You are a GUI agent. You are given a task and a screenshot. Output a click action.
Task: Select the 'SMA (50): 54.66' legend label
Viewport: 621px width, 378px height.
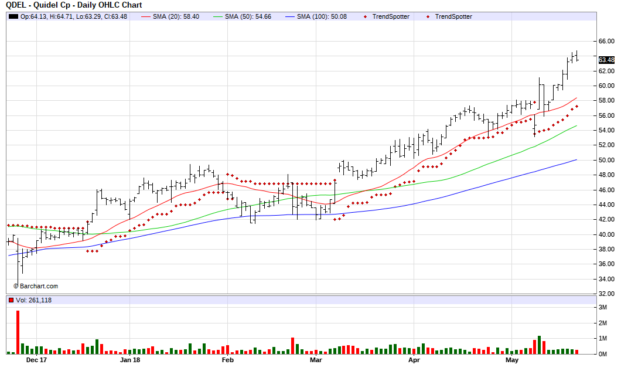pos(248,16)
